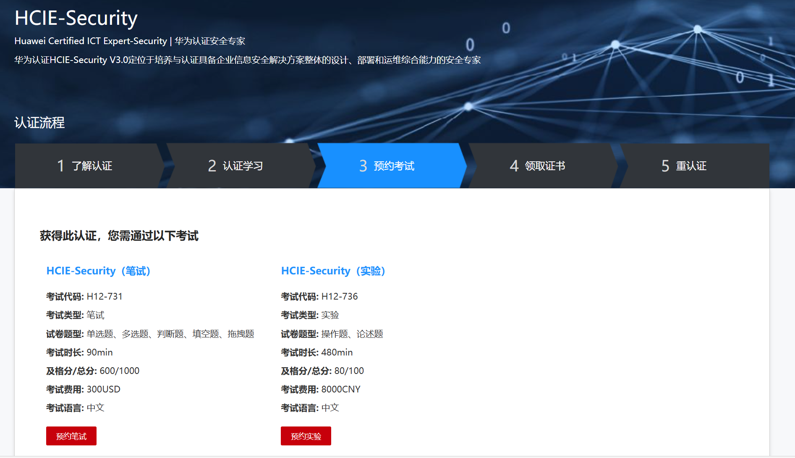The width and height of the screenshot is (795, 458).
Task: Click the Huawei Certified ICT Expert-Security subtitle
Action: 130,41
